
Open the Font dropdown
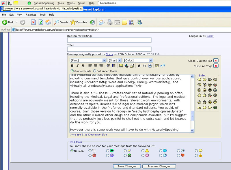[x=88, y=60]
